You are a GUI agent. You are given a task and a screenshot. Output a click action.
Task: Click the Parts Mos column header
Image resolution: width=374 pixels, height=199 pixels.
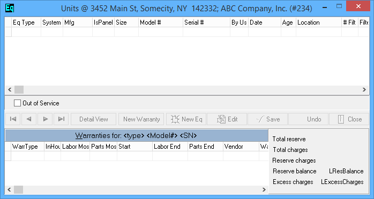[x=103, y=147]
